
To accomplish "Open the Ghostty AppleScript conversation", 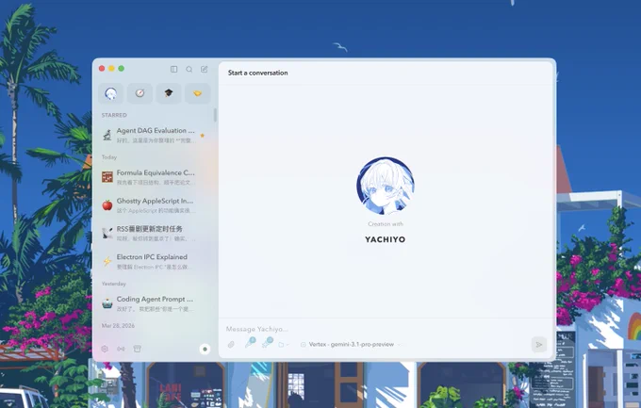I will click(154, 205).
